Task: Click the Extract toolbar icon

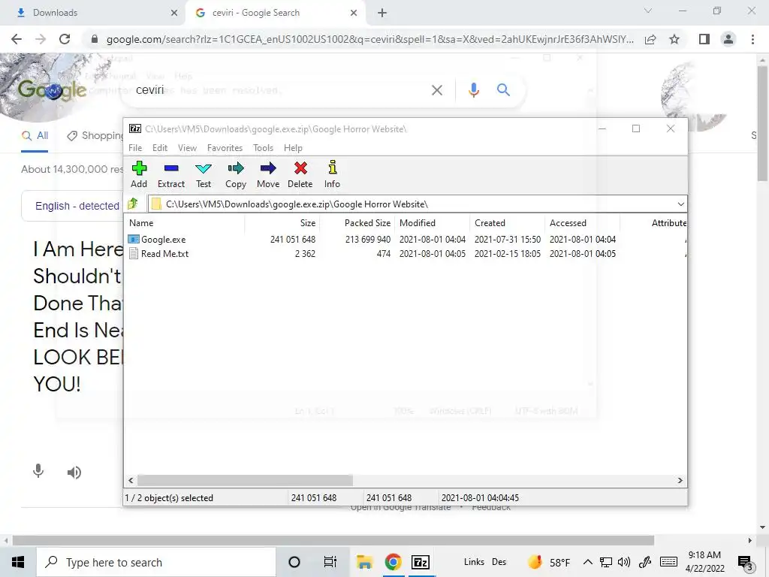Action: (x=171, y=174)
